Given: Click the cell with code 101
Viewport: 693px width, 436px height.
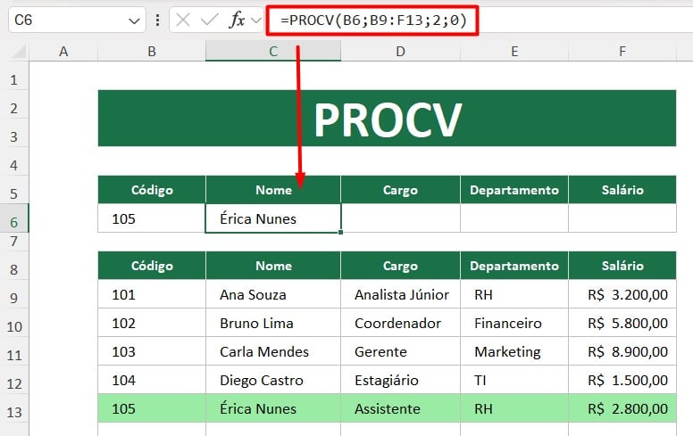Looking at the screenshot, I should 152,294.
